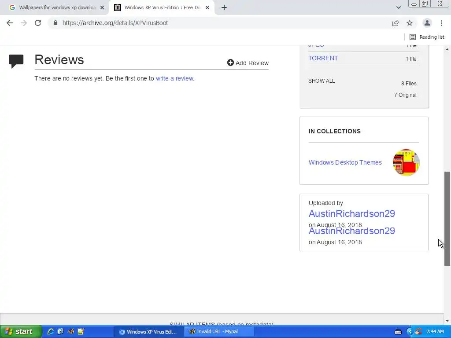
Task: Click the forward navigation arrow
Action: 24,23
